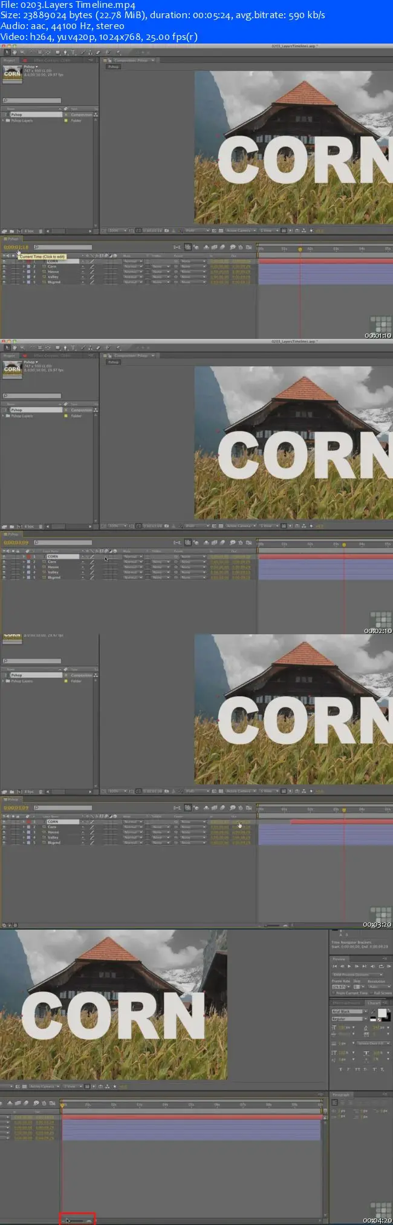Select the Type tool in the 00:01:10 frame

point(73,52)
